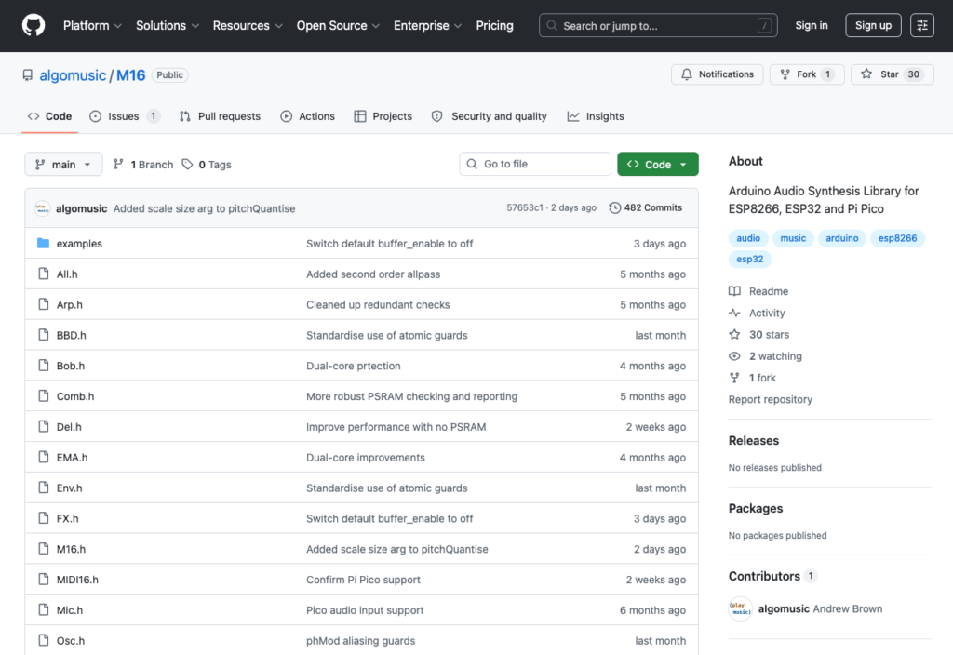Click the file icon beside Arp.h
Image resolution: width=953 pixels, height=655 pixels.
point(43,304)
